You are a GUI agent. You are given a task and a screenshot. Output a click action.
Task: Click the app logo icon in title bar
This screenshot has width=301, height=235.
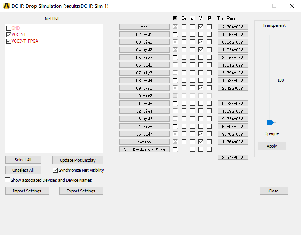coord(7,6)
